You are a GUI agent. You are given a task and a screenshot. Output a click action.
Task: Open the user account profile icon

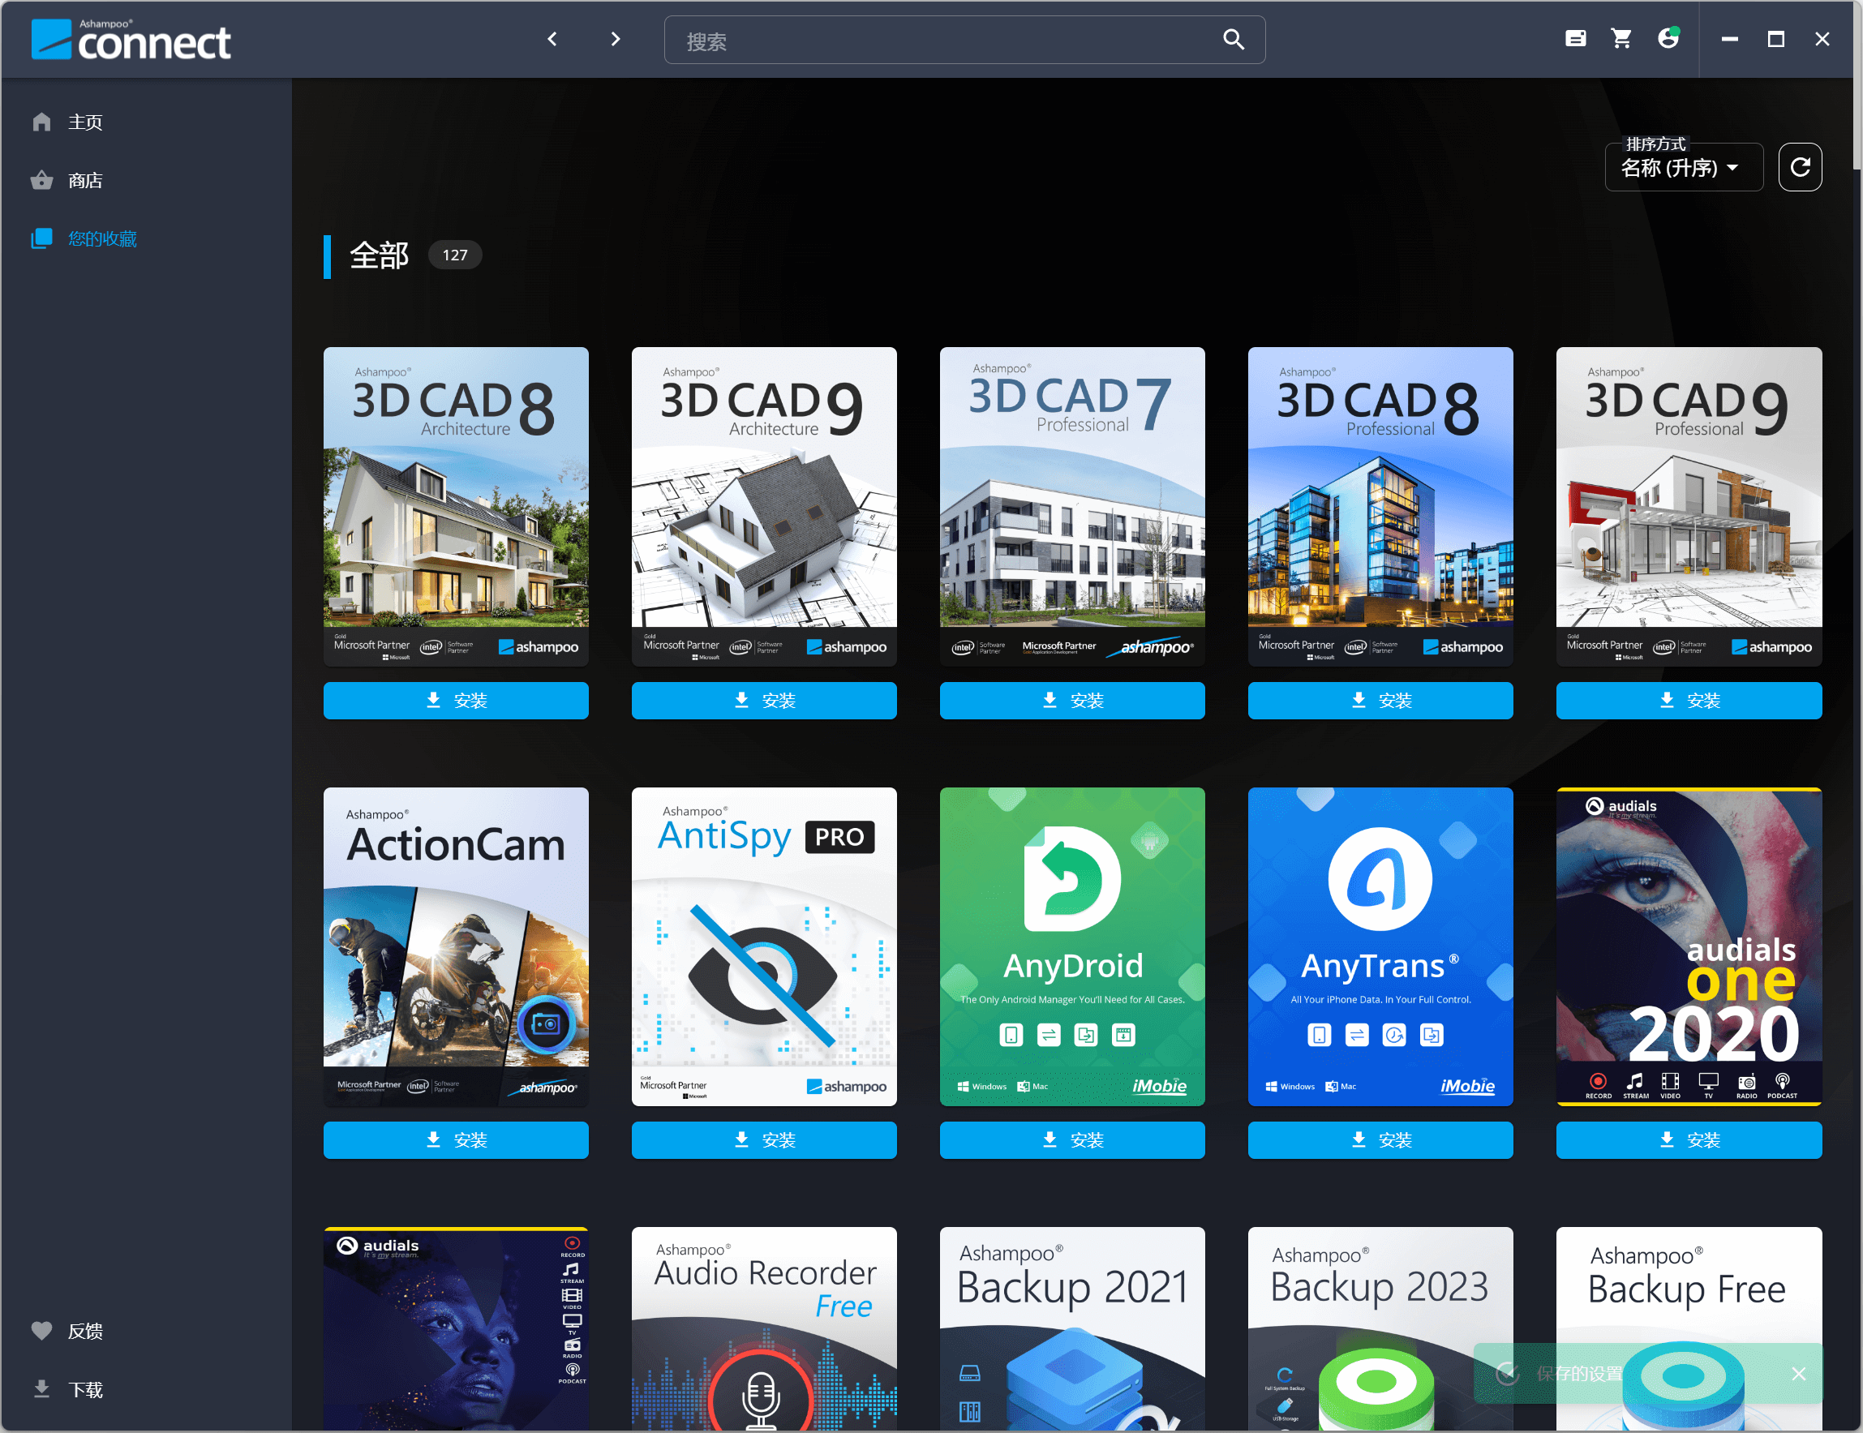1668,38
